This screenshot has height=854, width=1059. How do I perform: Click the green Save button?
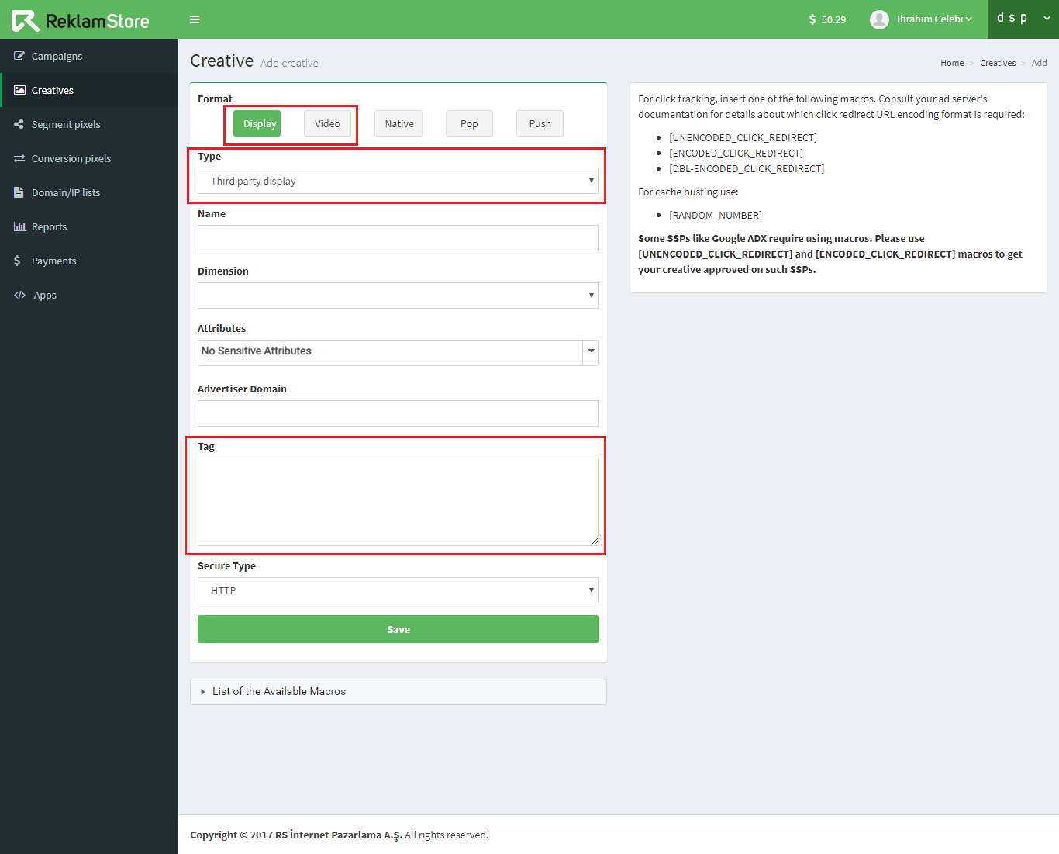pyautogui.click(x=398, y=629)
